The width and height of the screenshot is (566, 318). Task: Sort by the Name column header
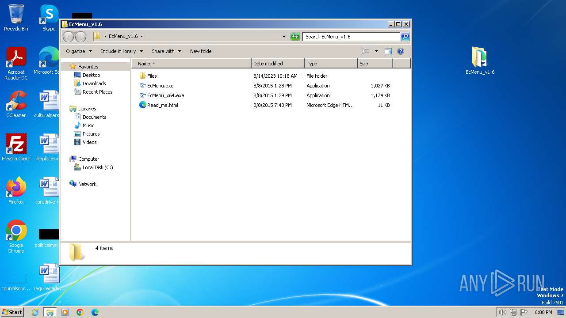pos(191,64)
